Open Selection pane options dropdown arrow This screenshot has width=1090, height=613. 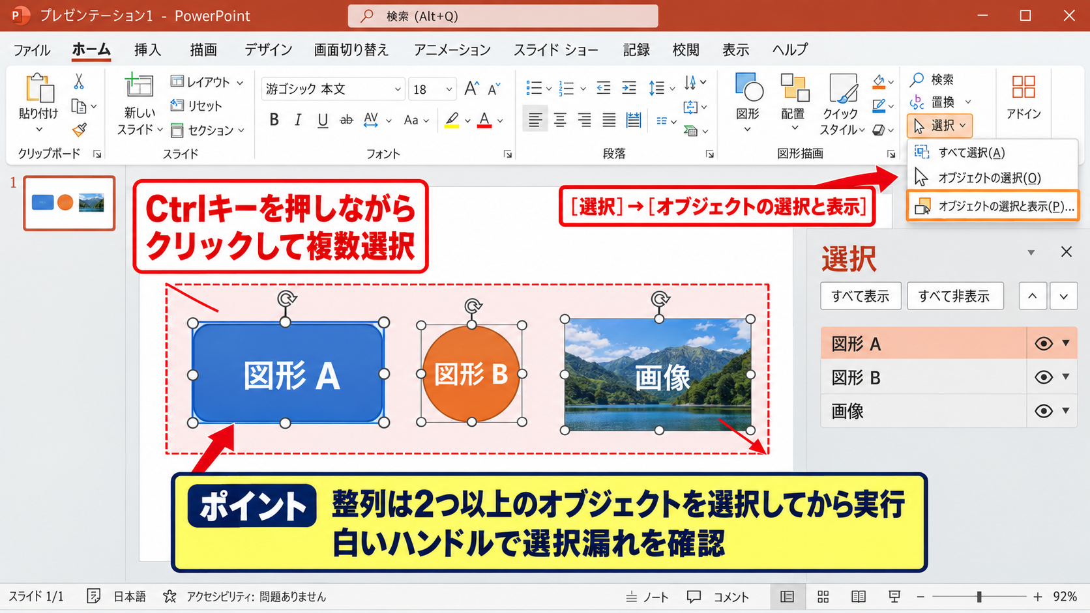click(x=1031, y=252)
